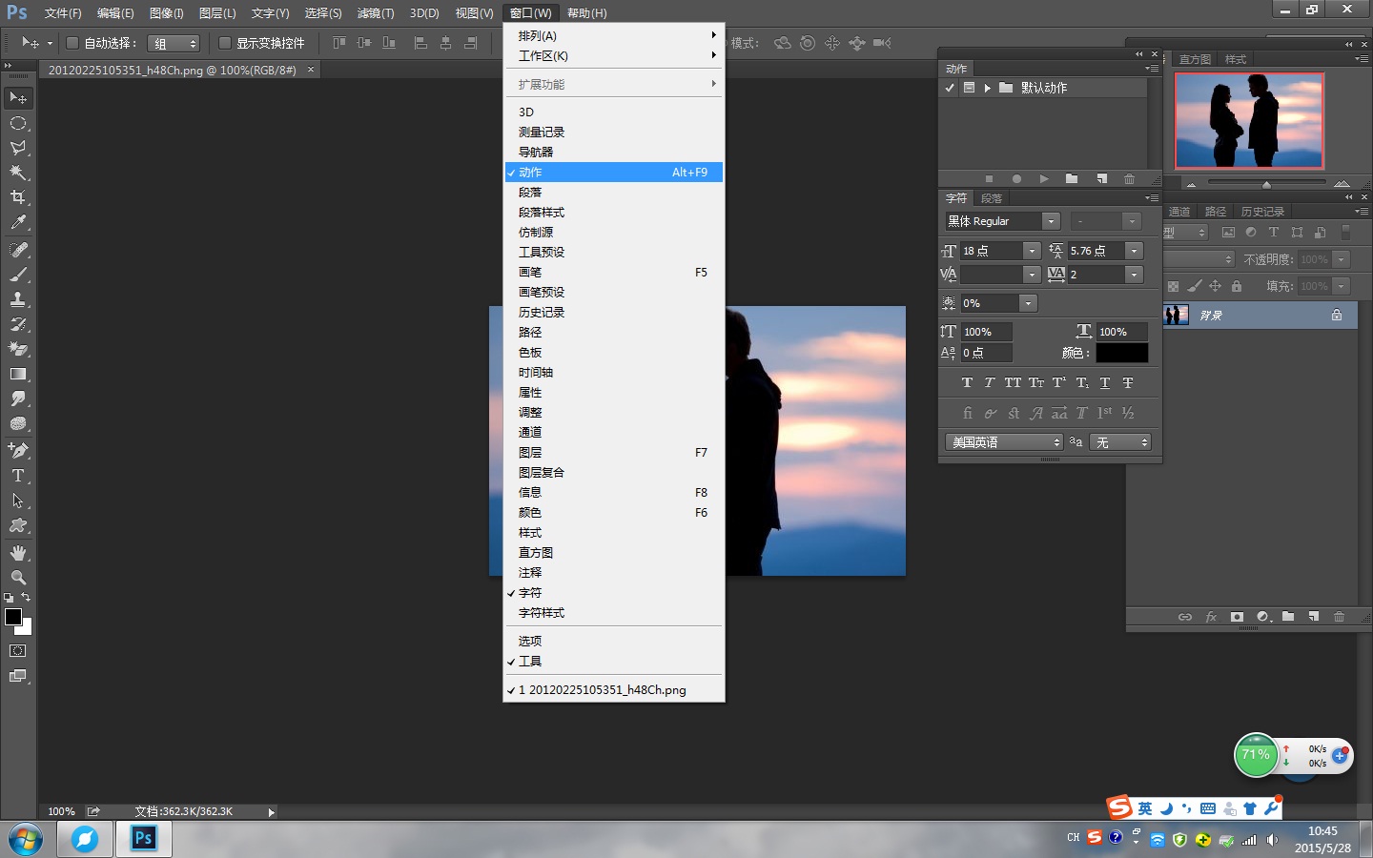
Task: Switch to the 历史记录 panel tab
Action: 1262,212
